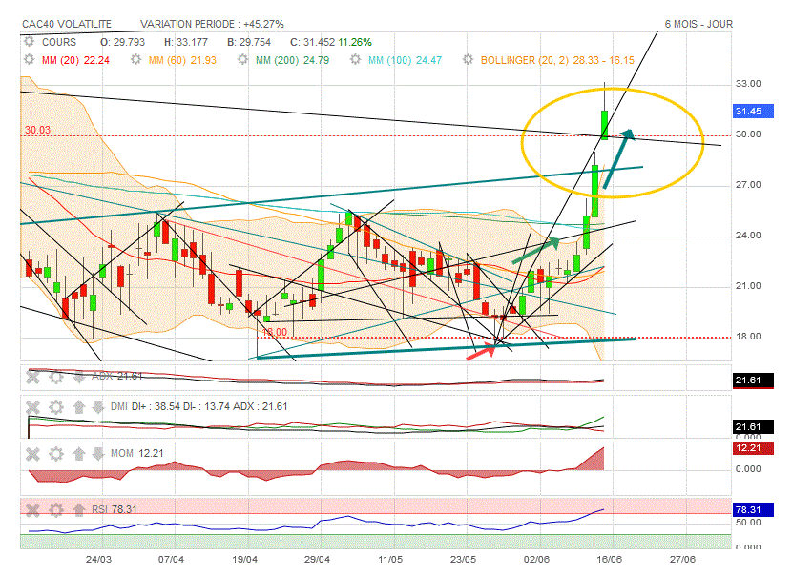This screenshot has width=792, height=576.
Task: Click the 33.00 price axis label
Action: (x=748, y=84)
